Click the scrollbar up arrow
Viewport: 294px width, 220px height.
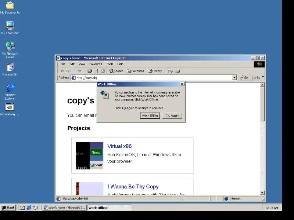point(262,85)
